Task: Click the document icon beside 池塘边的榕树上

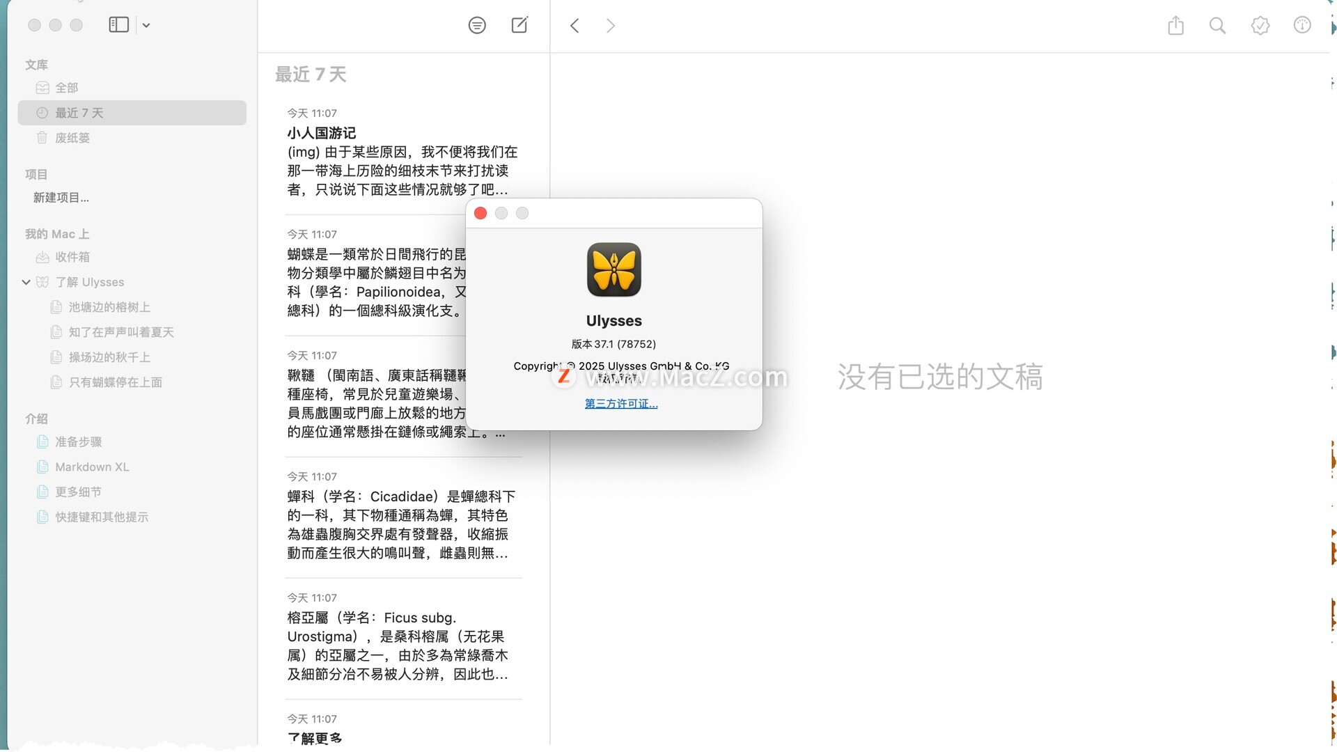Action: tap(56, 307)
